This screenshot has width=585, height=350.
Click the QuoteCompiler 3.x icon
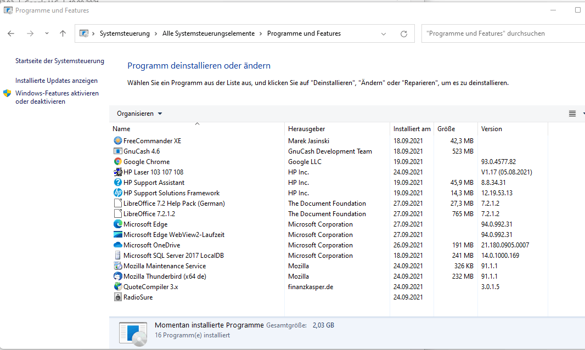pyautogui.click(x=118, y=287)
